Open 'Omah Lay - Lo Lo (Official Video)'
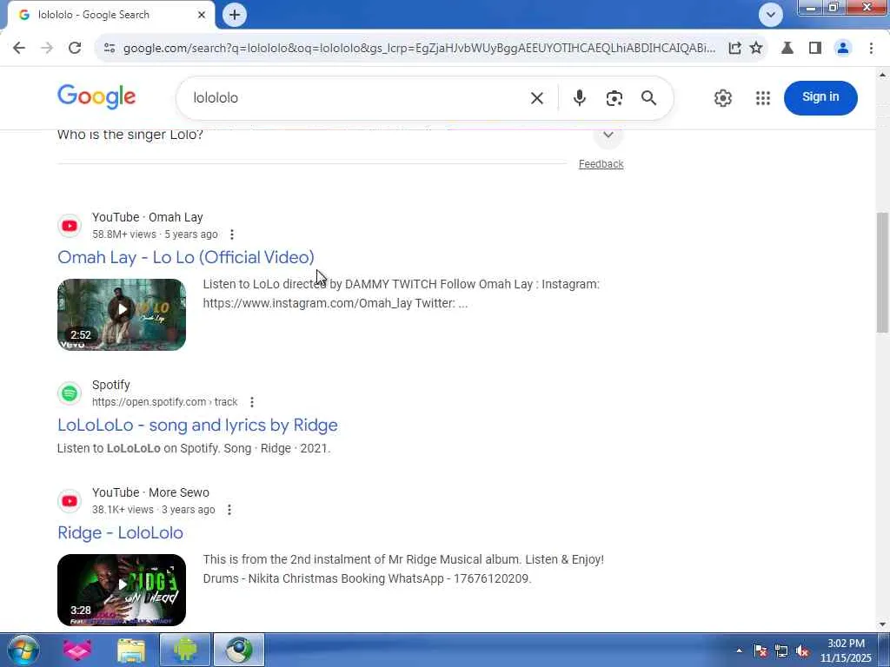Image resolution: width=890 pixels, height=667 pixels. (x=186, y=257)
